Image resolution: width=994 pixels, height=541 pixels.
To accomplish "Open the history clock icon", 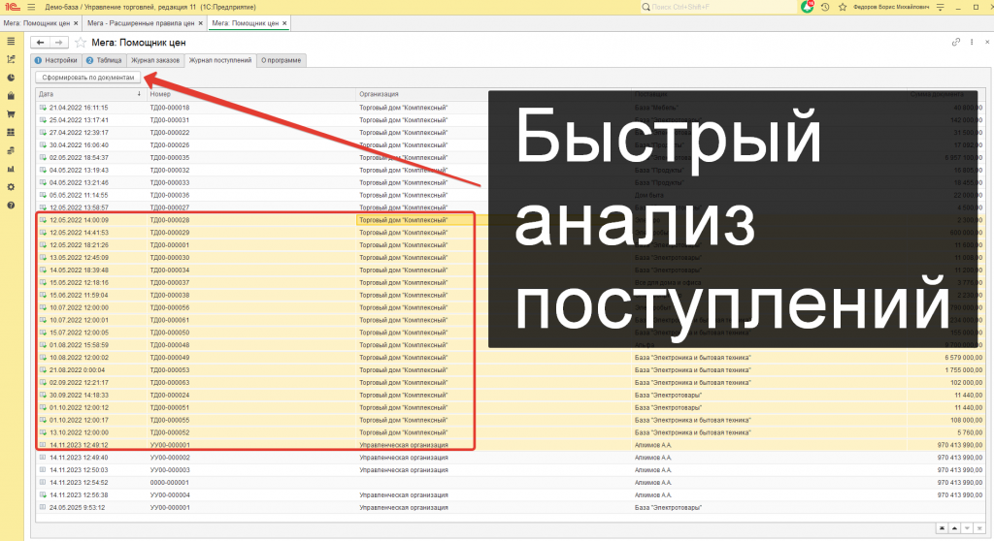I will (x=825, y=7).
